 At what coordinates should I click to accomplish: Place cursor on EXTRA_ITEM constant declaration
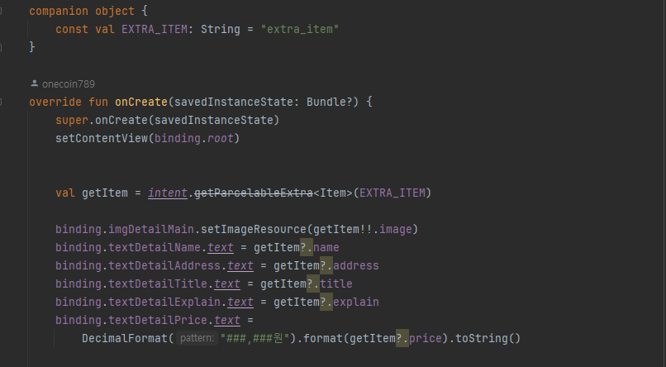(x=155, y=29)
